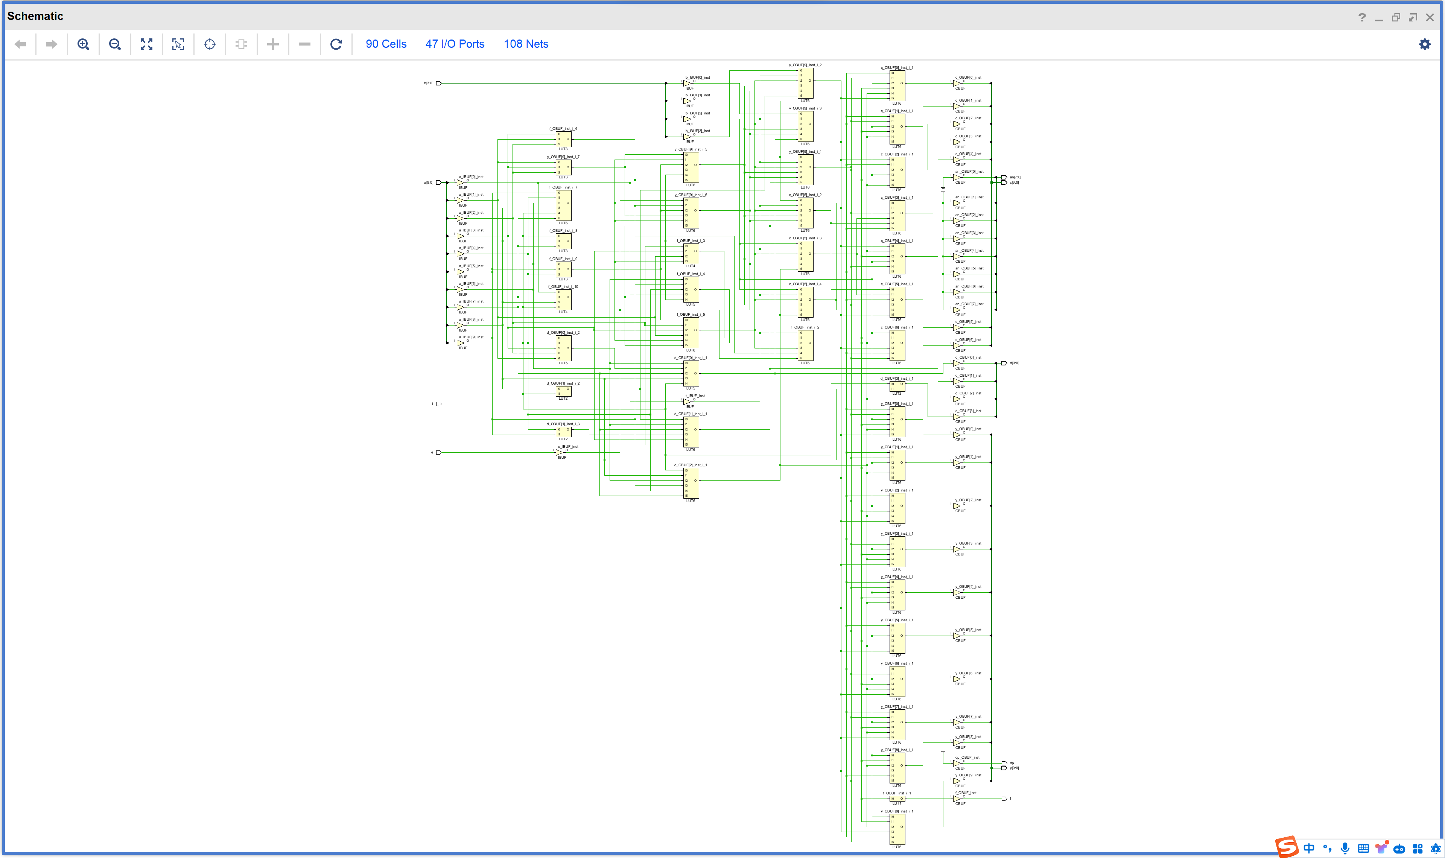
Task: Click the auto-fit selection crosshair icon
Action: point(210,44)
